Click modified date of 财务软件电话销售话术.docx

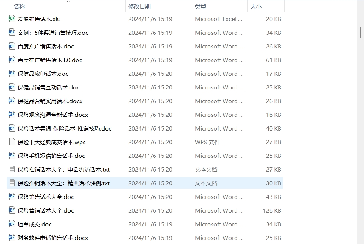(151, 238)
